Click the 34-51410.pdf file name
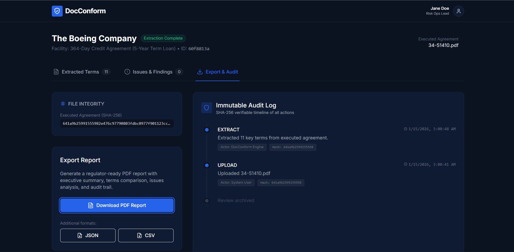 pos(443,45)
